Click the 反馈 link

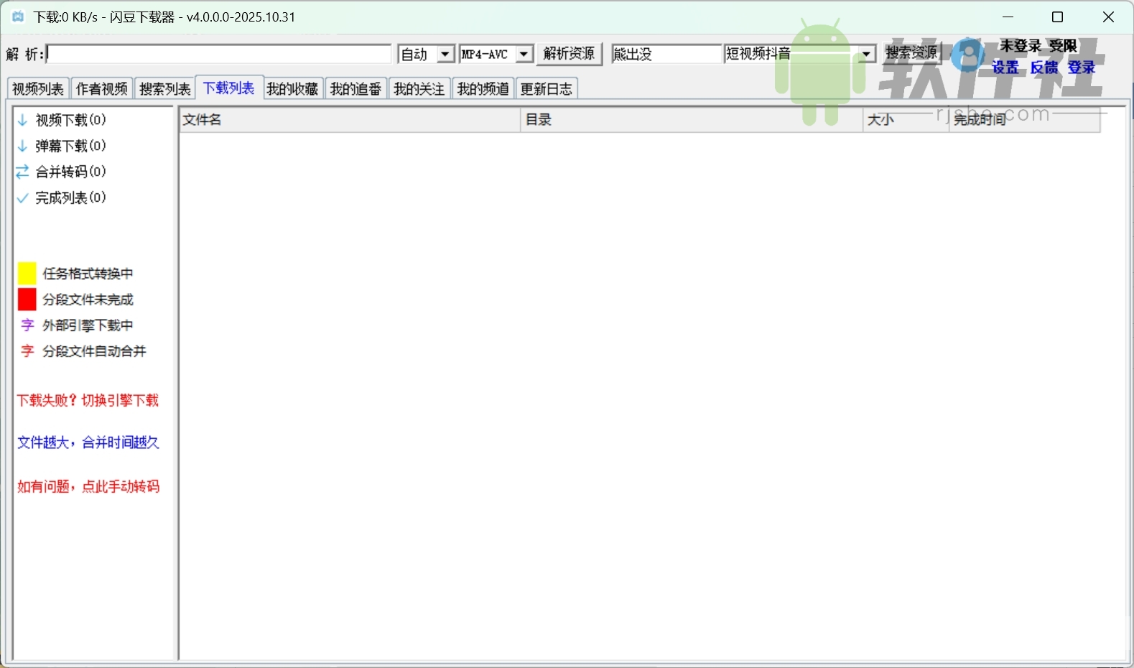click(x=1044, y=67)
